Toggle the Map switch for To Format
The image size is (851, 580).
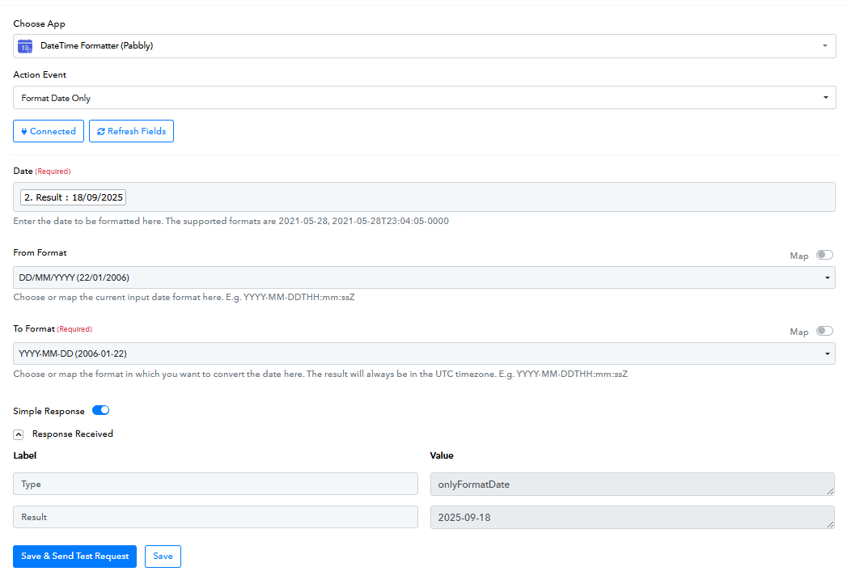click(x=824, y=331)
